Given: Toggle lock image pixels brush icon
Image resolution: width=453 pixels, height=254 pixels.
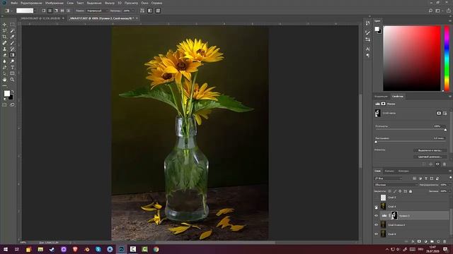Looking at the screenshot, I should point(395,191).
